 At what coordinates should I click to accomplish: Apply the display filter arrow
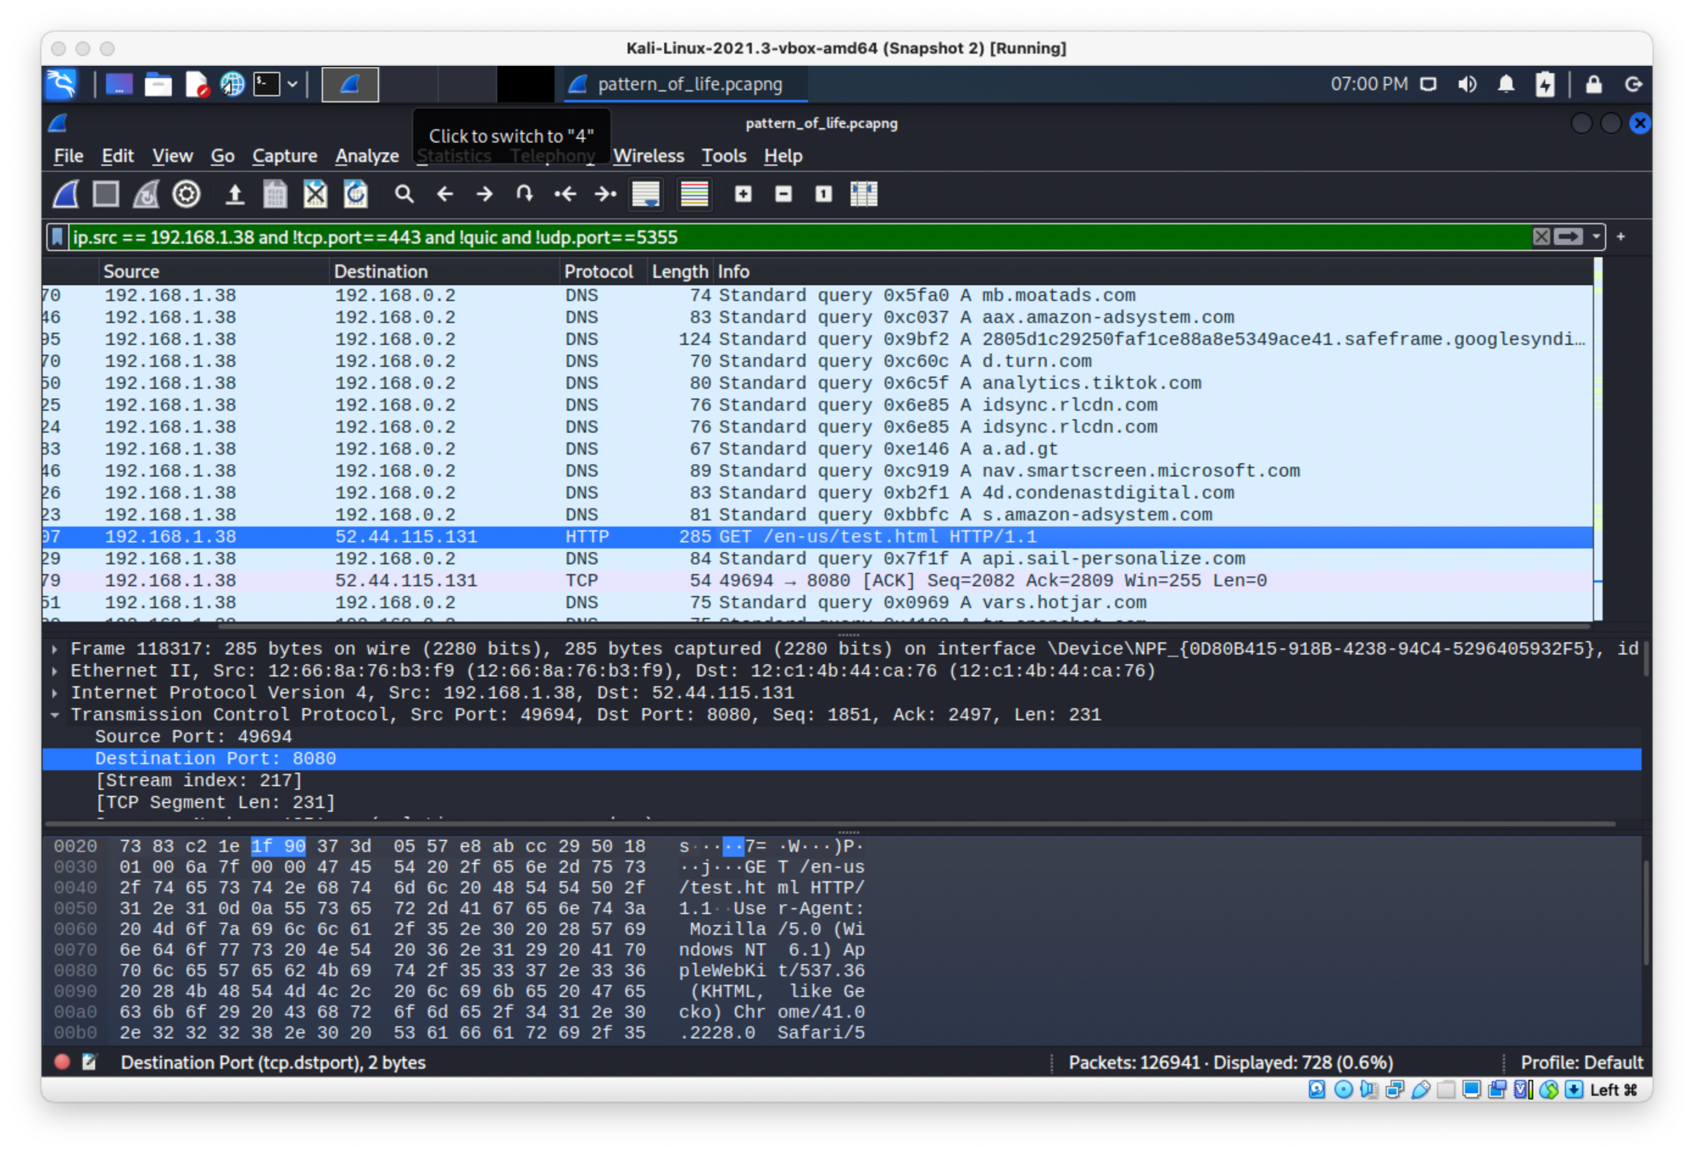pos(1567,237)
